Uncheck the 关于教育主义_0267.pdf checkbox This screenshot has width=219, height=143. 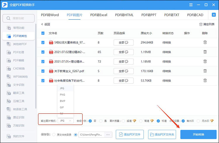point(43,71)
